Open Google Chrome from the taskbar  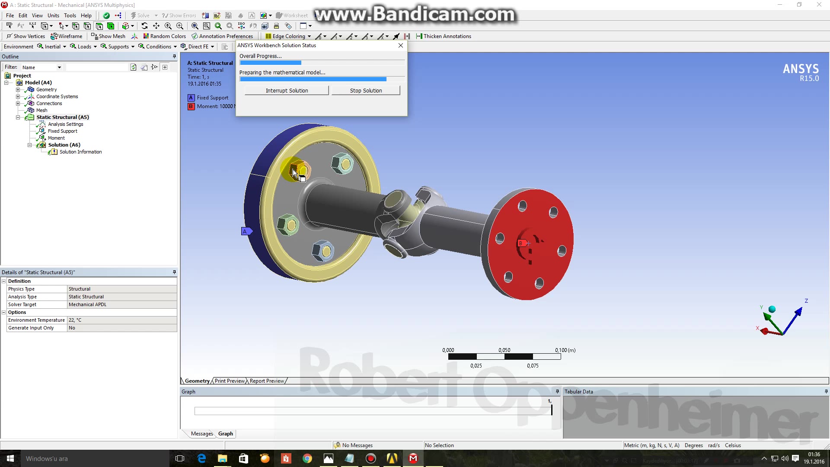point(307,458)
